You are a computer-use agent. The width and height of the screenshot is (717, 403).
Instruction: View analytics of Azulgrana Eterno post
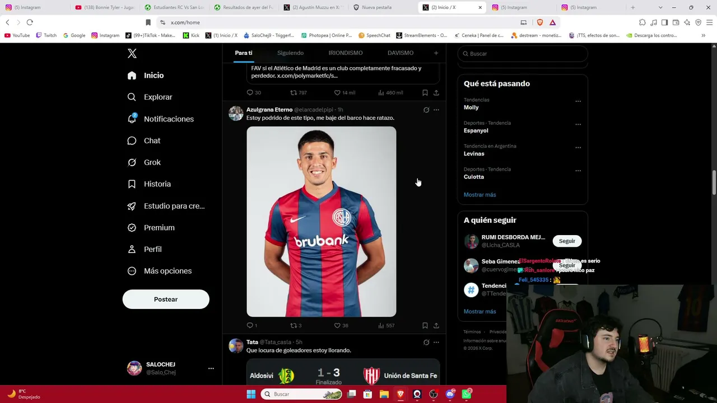point(386,325)
